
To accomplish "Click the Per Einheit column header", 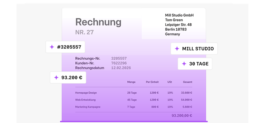I will [x=152, y=82].
